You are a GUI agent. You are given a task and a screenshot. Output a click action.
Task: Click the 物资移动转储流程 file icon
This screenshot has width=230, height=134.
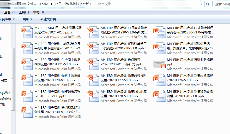[159, 96]
